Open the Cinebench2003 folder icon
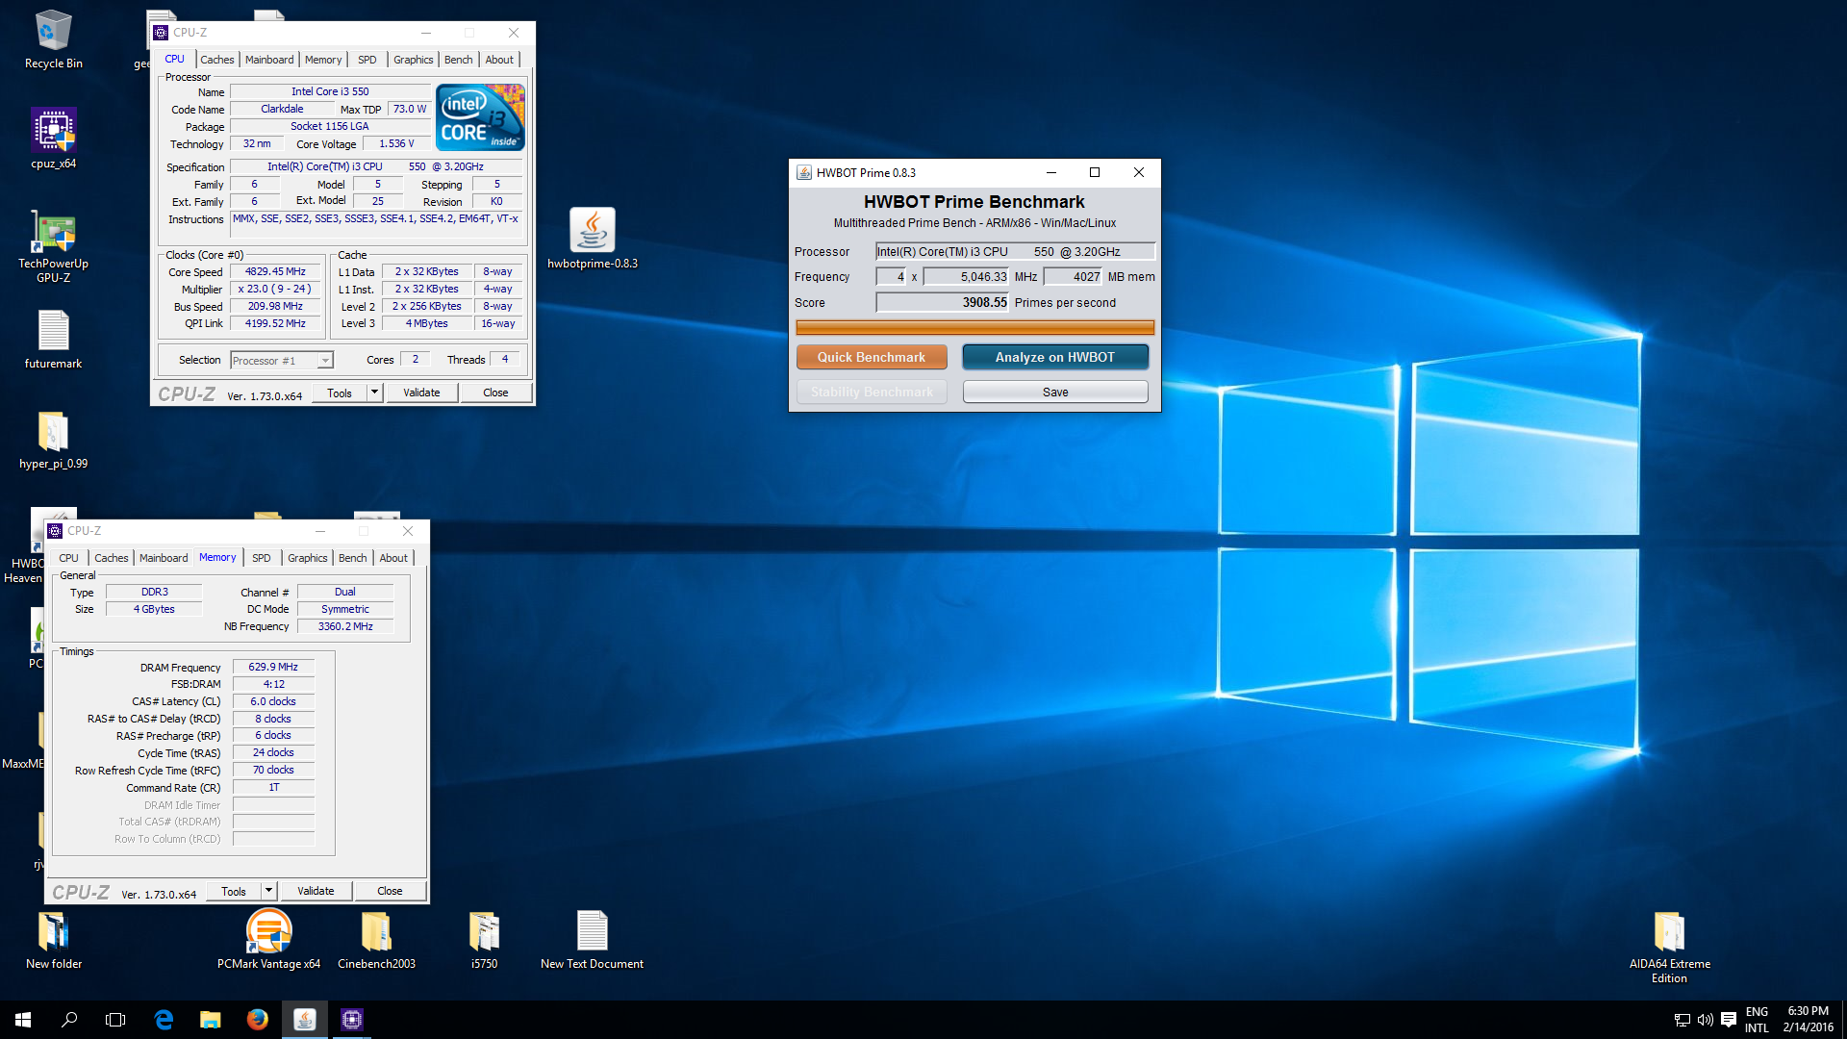This screenshot has width=1847, height=1039. point(376,940)
